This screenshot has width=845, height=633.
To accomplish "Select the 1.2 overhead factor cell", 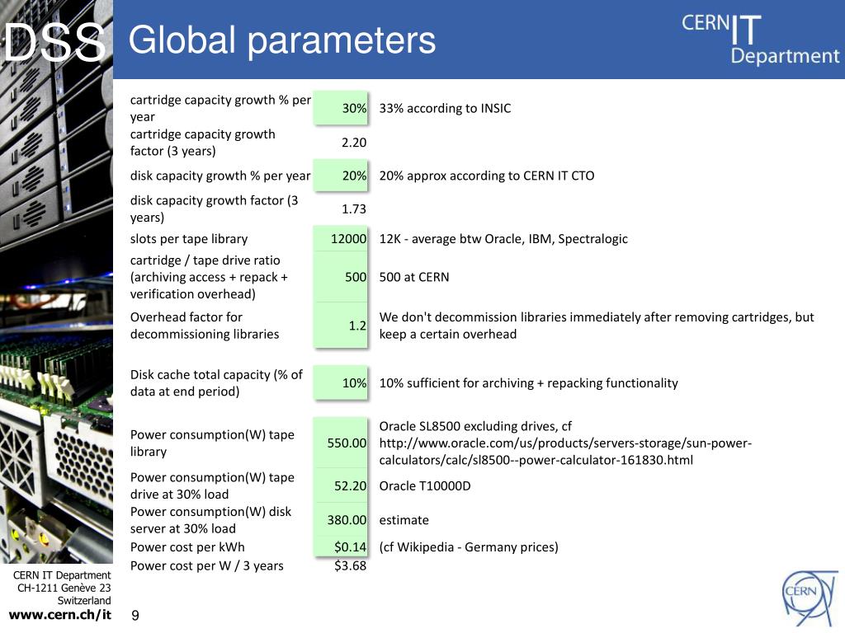I will [x=341, y=325].
